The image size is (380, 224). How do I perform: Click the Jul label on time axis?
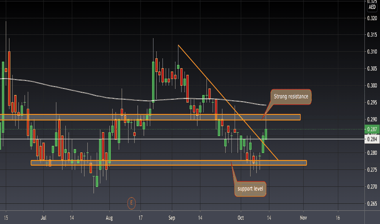(x=43, y=218)
